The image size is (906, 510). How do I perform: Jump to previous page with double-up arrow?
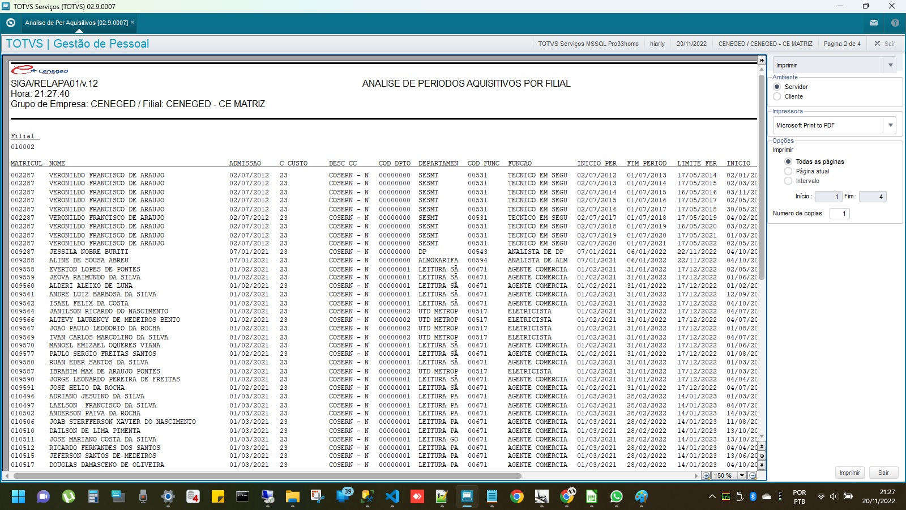point(762,447)
